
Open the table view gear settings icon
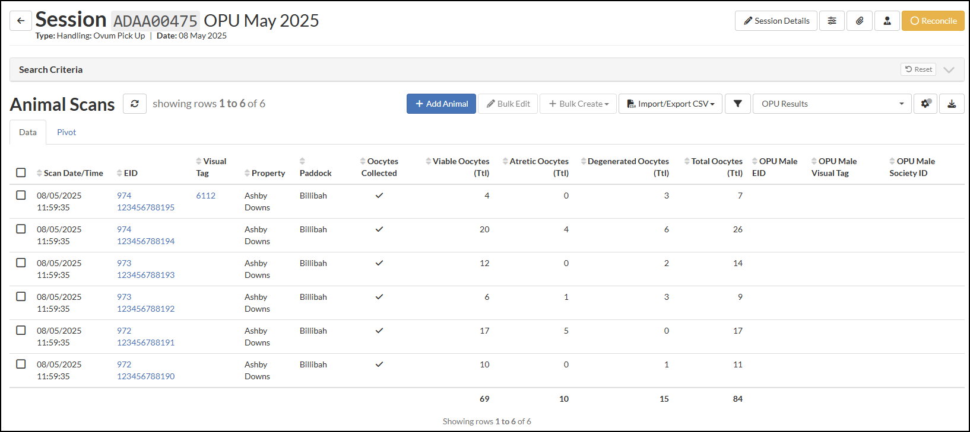(925, 104)
